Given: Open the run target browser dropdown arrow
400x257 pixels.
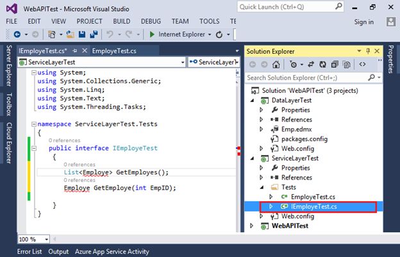Looking at the screenshot, I should 210,35.
